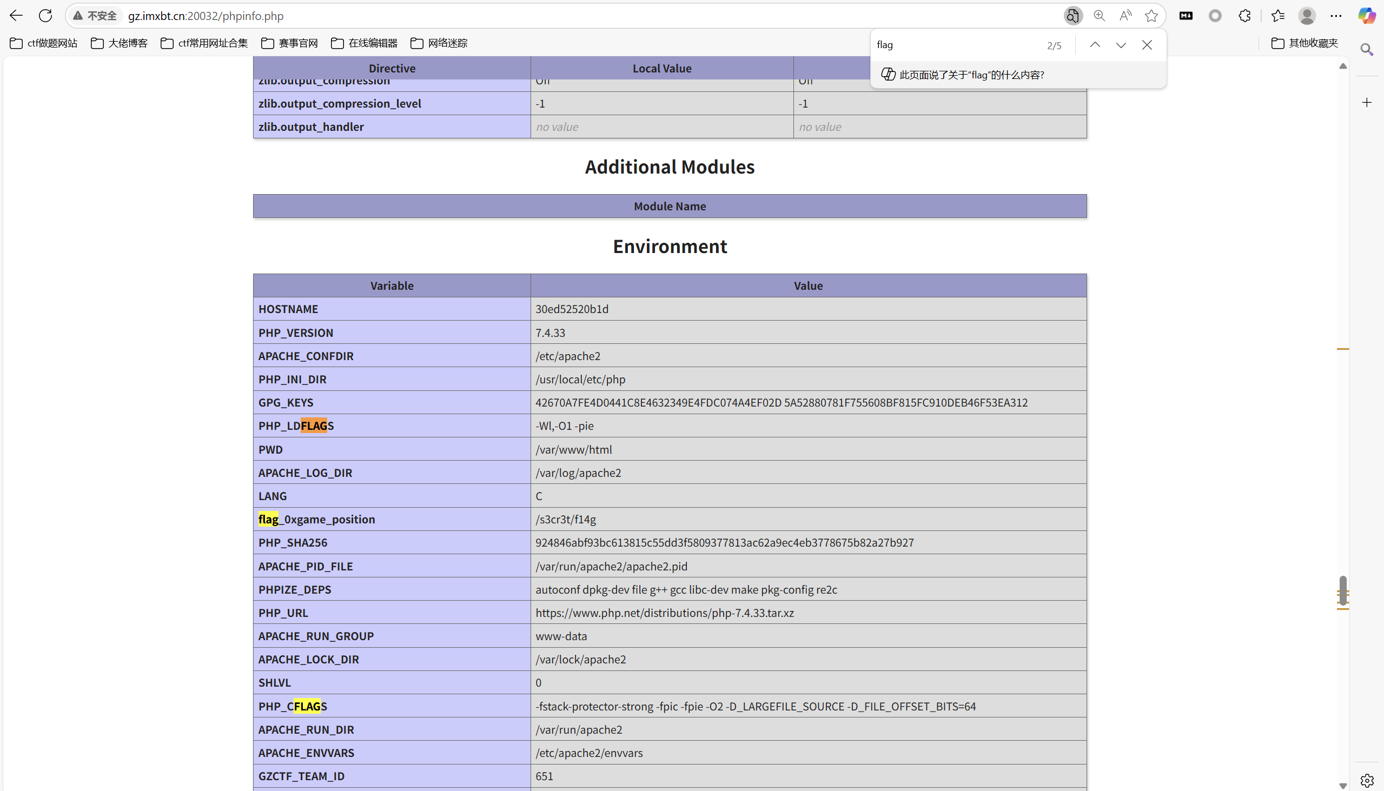
Task: Jump to previous find match
Action: pos(1095,45)
